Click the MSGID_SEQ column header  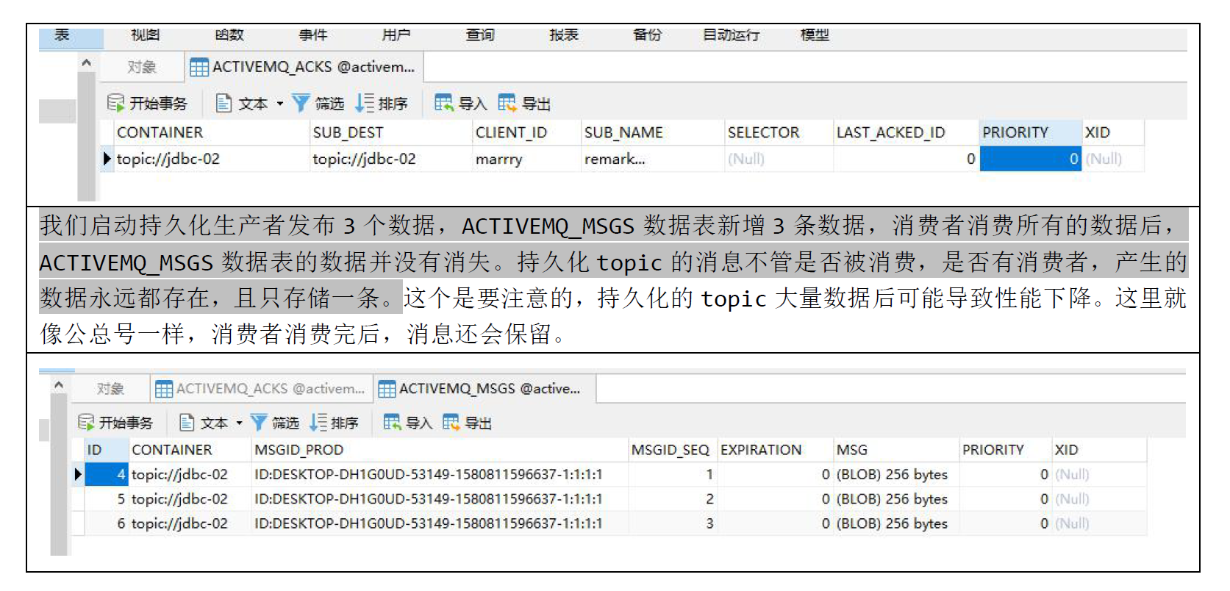[673, 450]
